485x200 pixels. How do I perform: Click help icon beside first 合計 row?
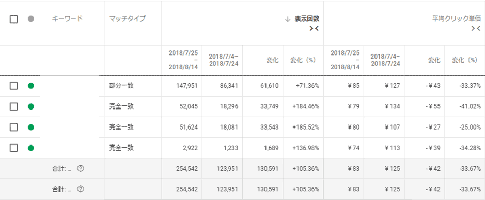[81, 169]
